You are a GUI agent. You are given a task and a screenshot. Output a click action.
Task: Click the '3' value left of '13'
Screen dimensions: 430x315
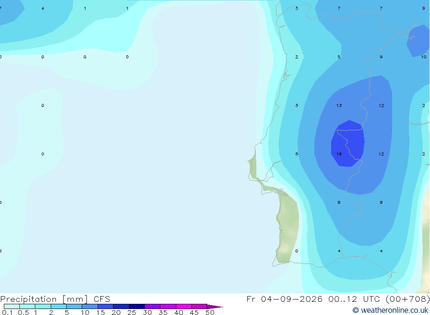(297, 106)
